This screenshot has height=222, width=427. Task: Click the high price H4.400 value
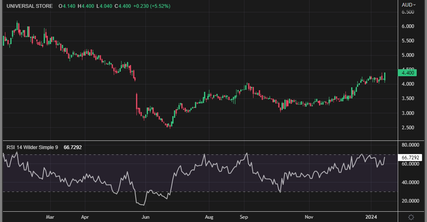click(x=86, y=6)
